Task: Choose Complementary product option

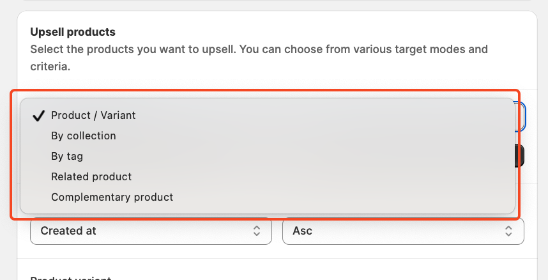Action: coord(112,197)
